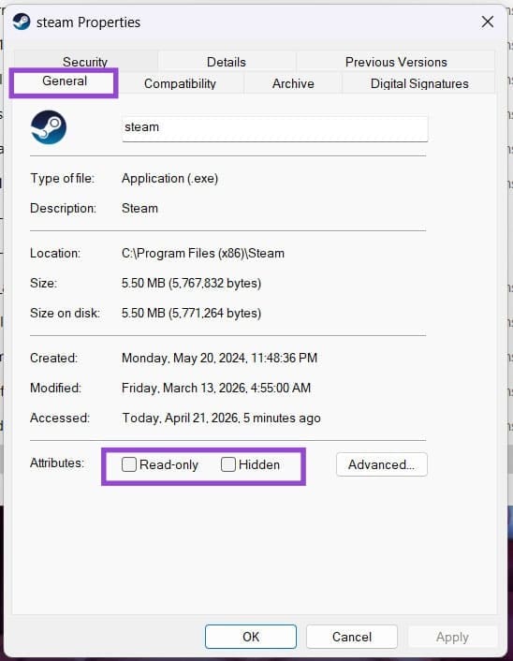This screenshot has height=661, width=513.
Task: Go to the Previous Versions tab
Action: [396, 62]
